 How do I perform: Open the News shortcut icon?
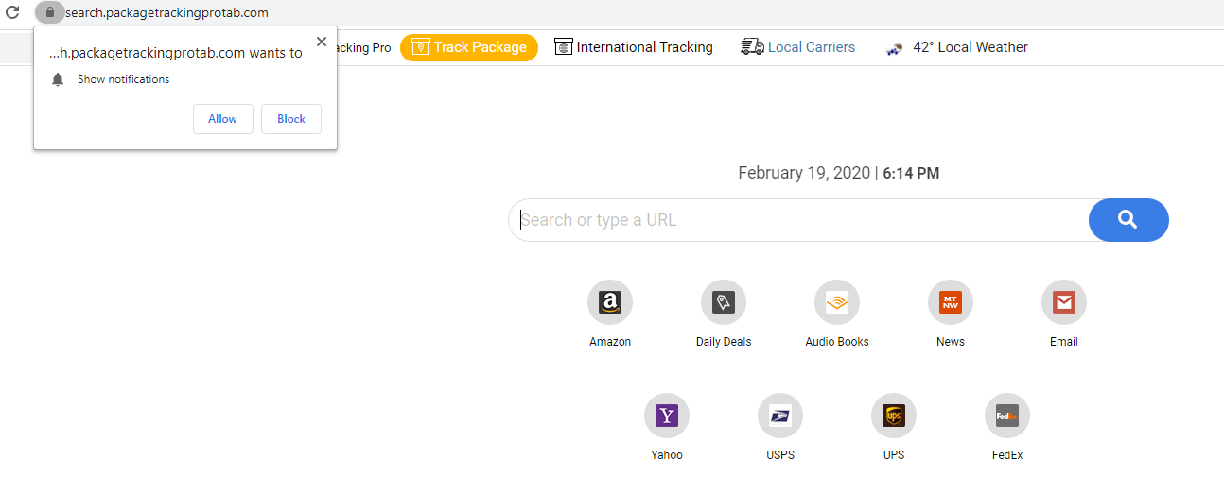click(x=951, y=303)
